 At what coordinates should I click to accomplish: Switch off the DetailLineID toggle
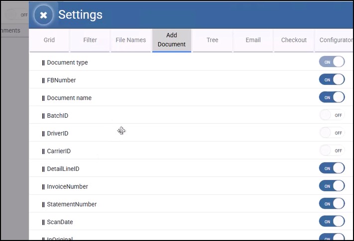coord(332,168)
